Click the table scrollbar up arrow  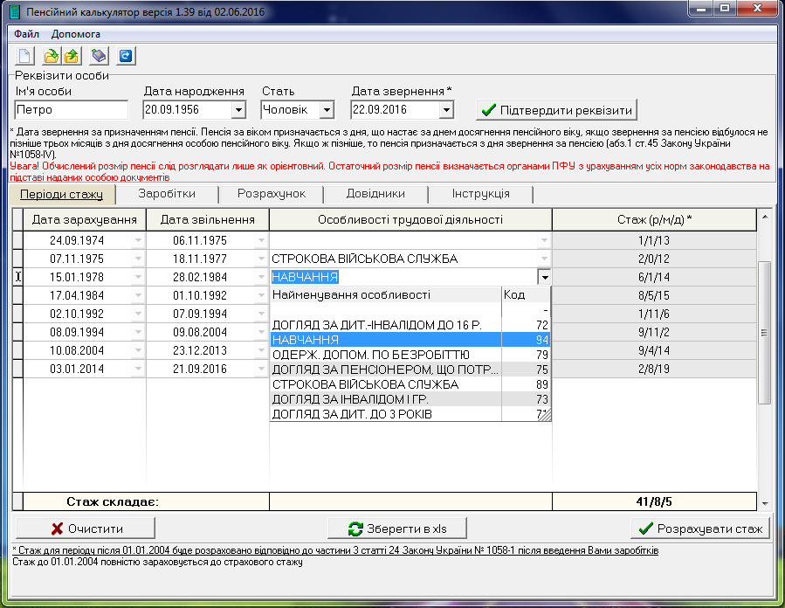[x=764, y=218]
